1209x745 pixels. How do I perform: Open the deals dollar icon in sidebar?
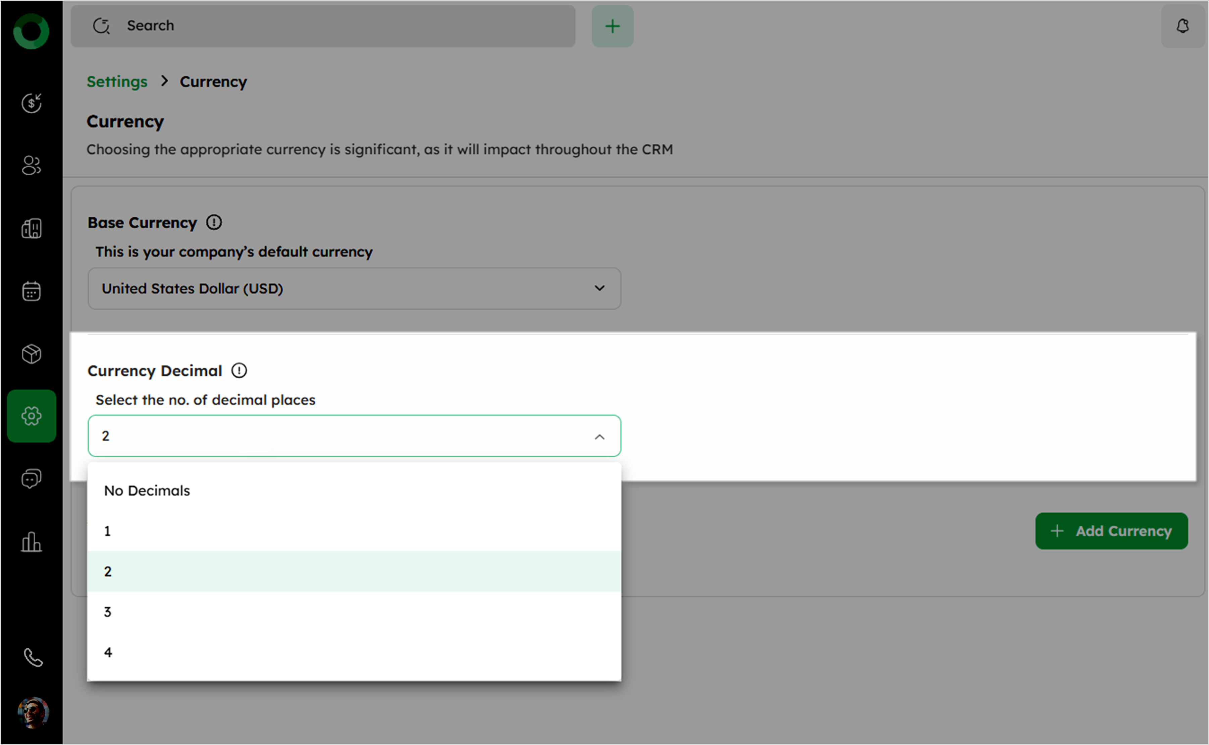pos(32,103)
